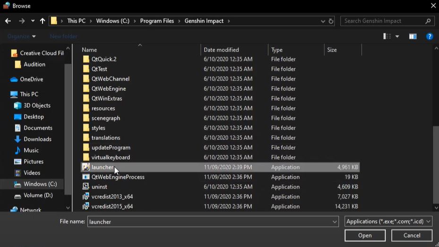Sort by the Name column header
The image size is (439, 247).
[x=89, y=50]
